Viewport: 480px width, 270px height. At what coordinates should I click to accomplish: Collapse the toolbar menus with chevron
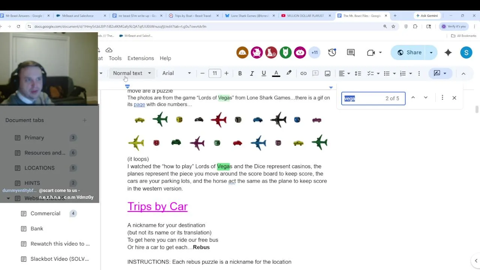tap(463, 73)
